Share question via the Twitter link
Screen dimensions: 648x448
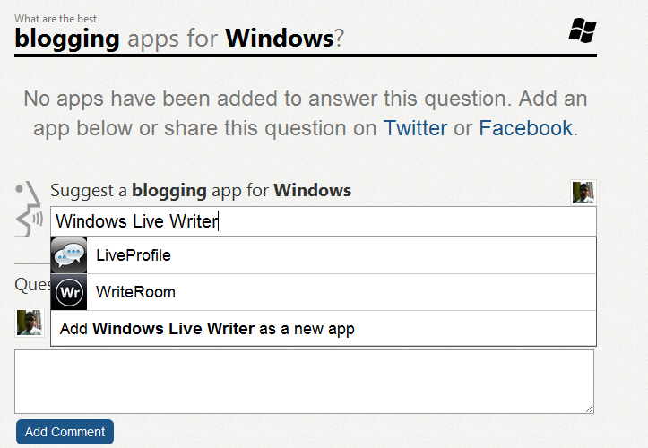415,128
